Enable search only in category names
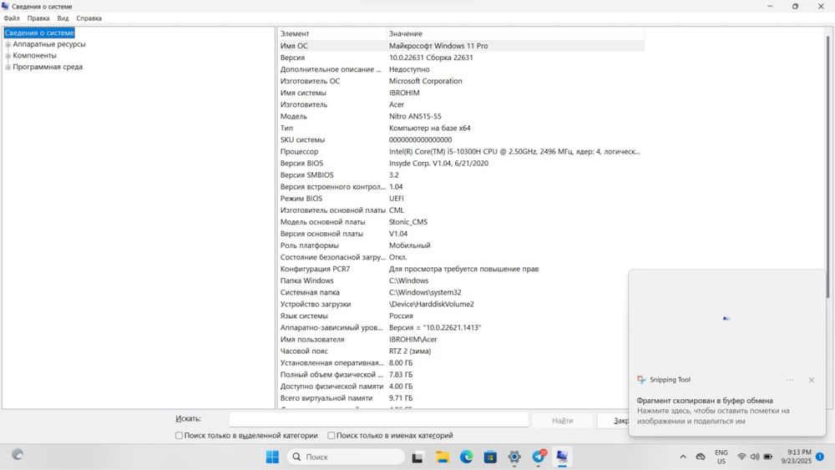Image resolution: width=835 pixels, height=470 pixels. pyautogui.click(x=331, y=436)
